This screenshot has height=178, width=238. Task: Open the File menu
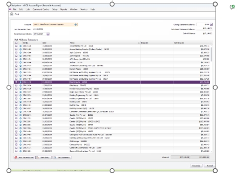tap(15, 9)
